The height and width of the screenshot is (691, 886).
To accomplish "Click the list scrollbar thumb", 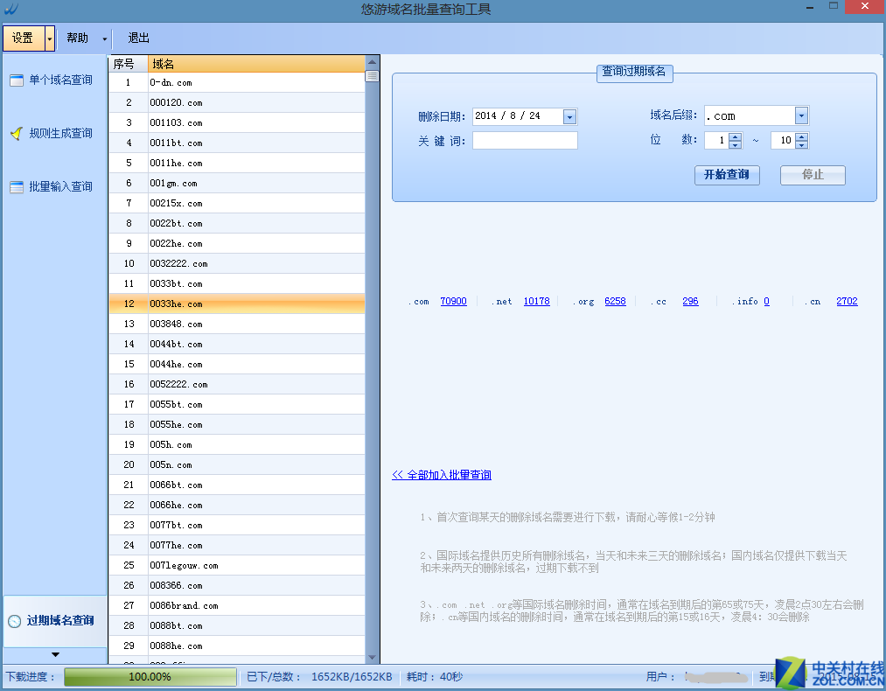I will tap(372, 76).
